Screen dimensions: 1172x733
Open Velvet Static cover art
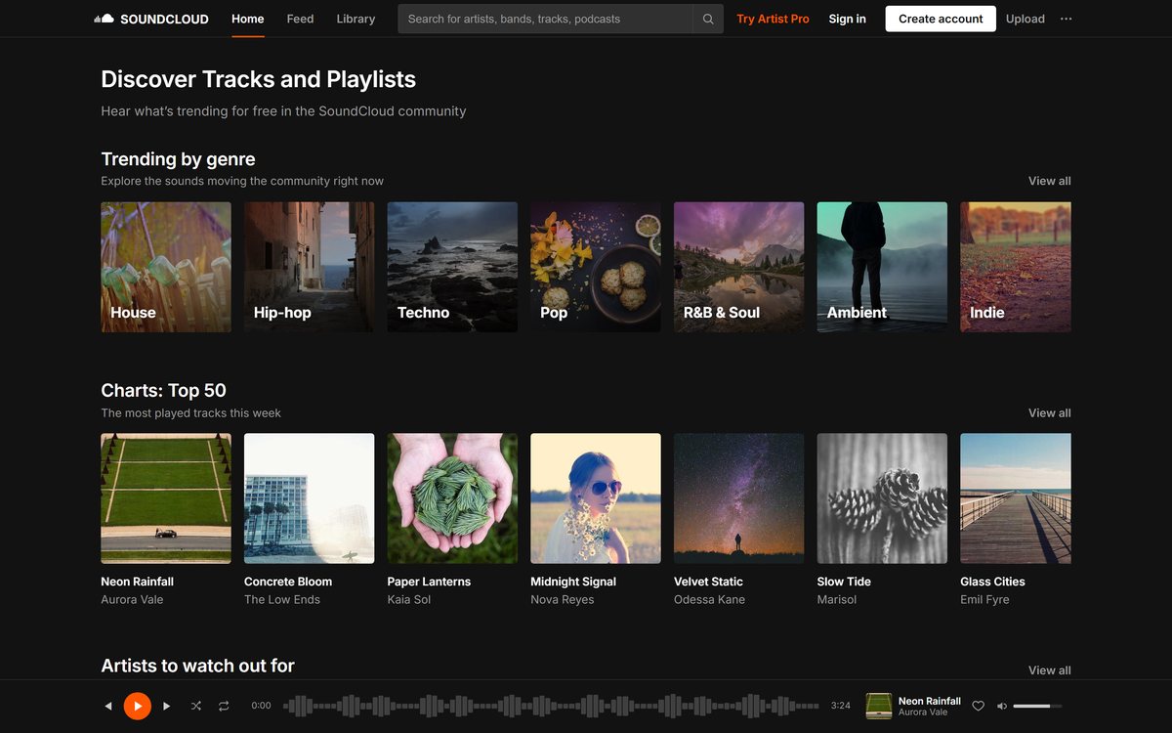coord(738,498)
